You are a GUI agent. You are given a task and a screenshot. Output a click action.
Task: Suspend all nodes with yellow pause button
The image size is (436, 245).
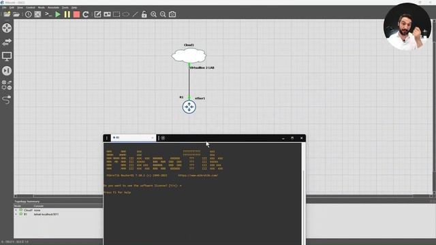[x=67, y=14]
